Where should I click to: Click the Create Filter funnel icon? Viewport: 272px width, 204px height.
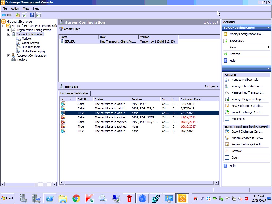pos(61,29)
